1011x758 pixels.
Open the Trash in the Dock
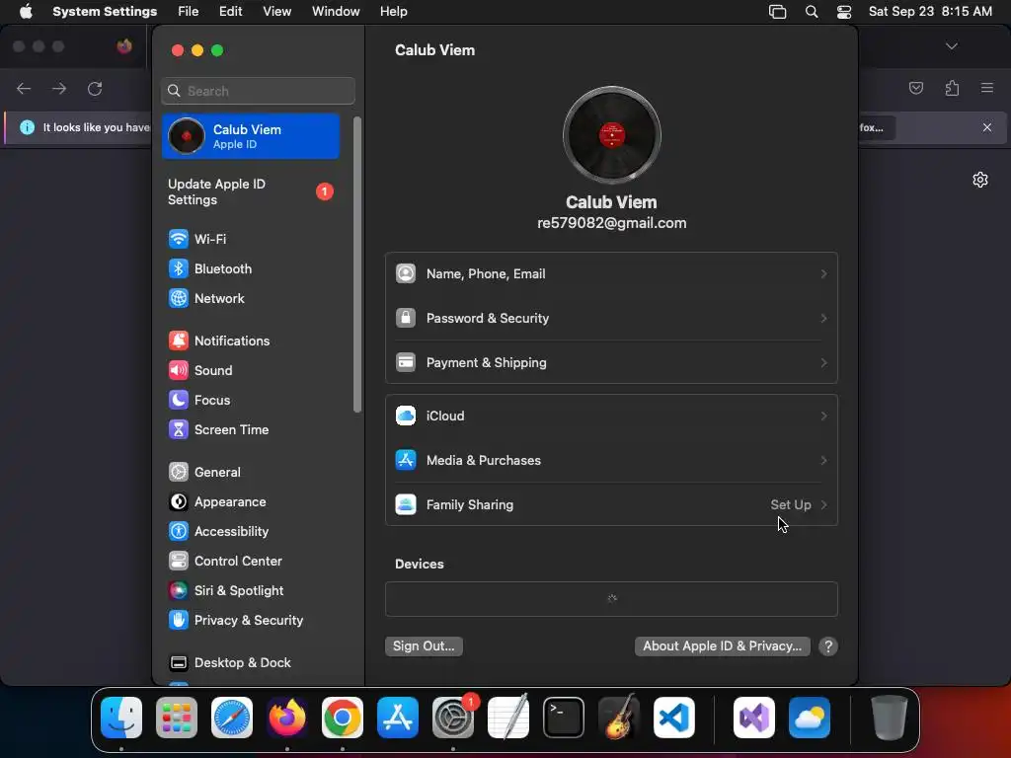coord(890,718)
